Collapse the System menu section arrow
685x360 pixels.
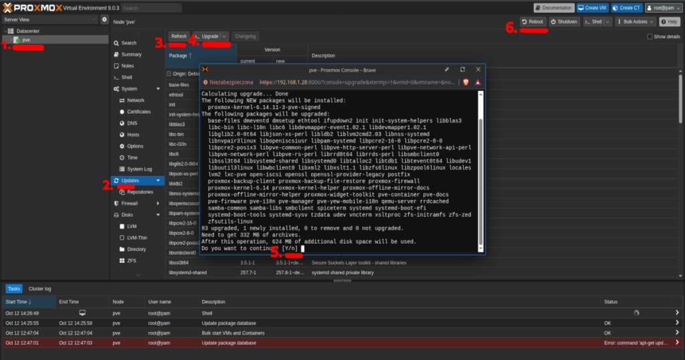click(158, 89)
